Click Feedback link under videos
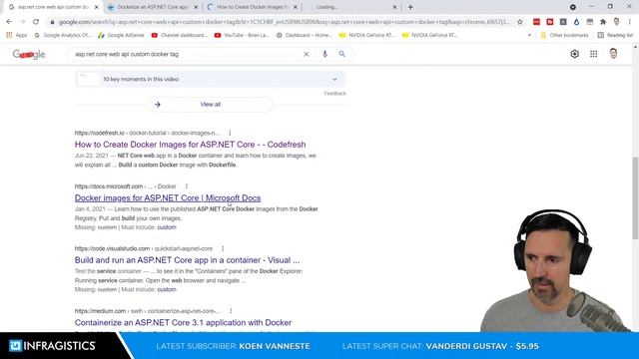The height and width of the screenshot is (359, 639). coord(335,93)
